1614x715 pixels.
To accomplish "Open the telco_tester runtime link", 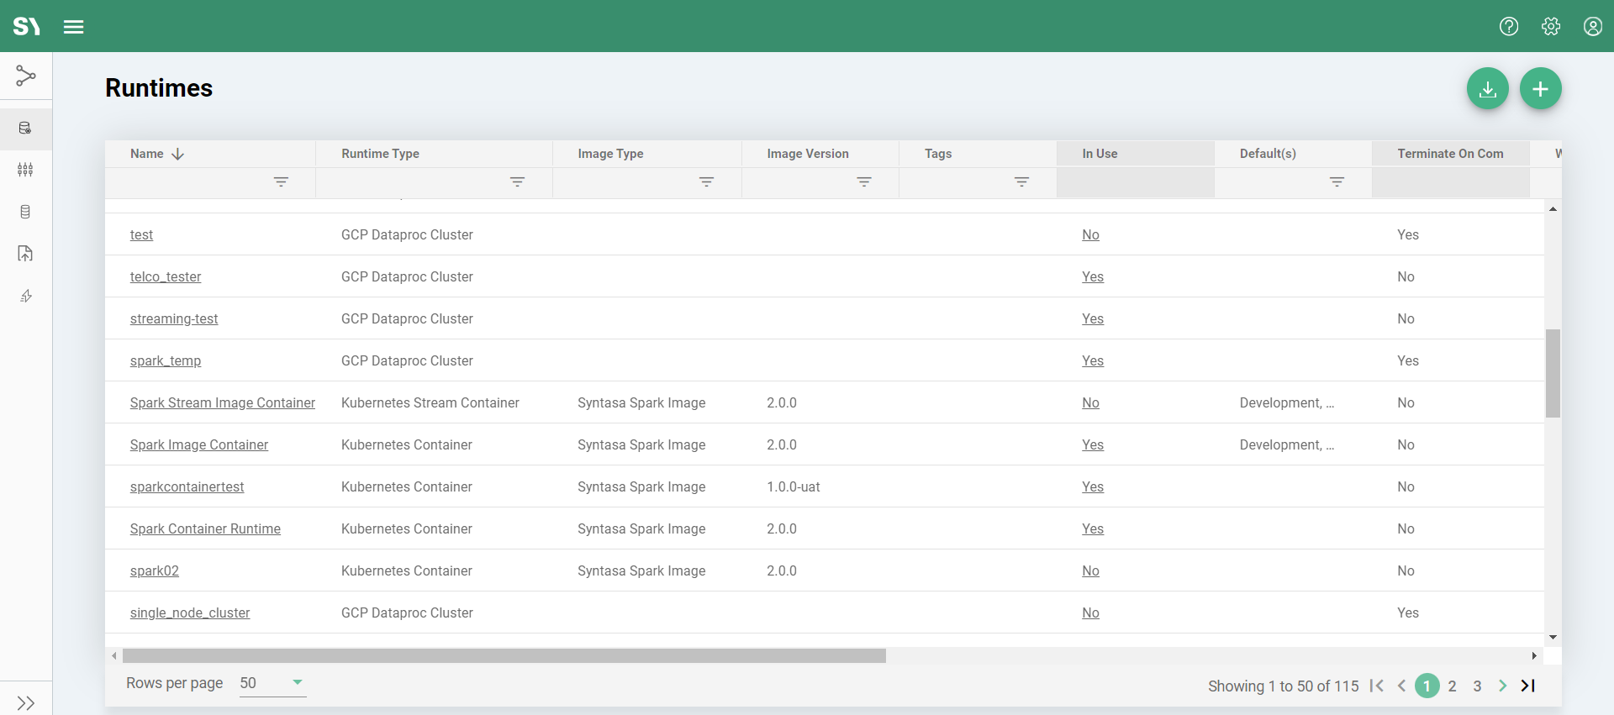I will (166, 277).
